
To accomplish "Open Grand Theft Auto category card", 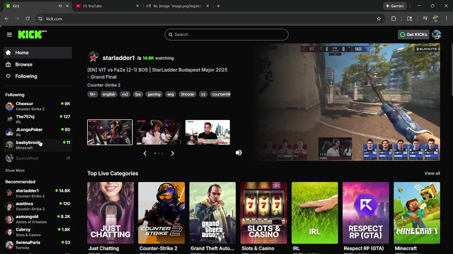I will 212,213.
